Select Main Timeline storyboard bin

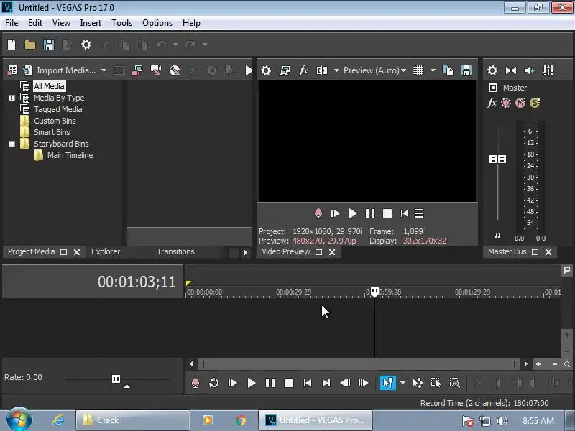coord(70,155)
